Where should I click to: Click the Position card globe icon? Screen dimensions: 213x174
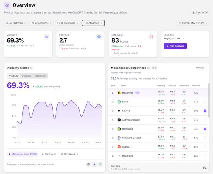[99, 37]
